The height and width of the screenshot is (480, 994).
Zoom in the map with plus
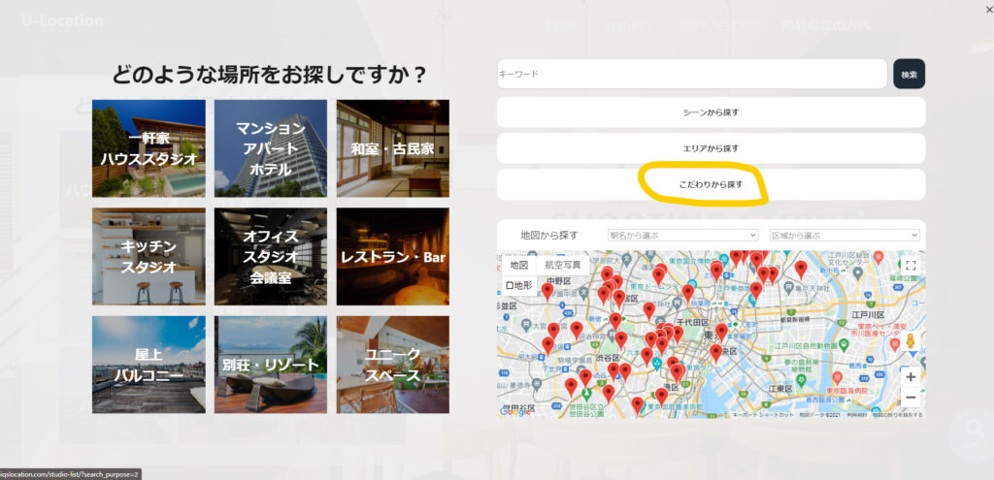click(x=911, y=377)
